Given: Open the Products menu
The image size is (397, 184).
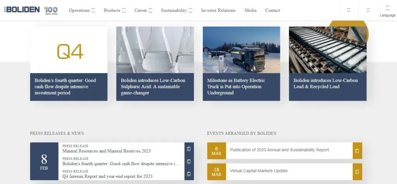Looking at the screenshot, I should [112, 10].
